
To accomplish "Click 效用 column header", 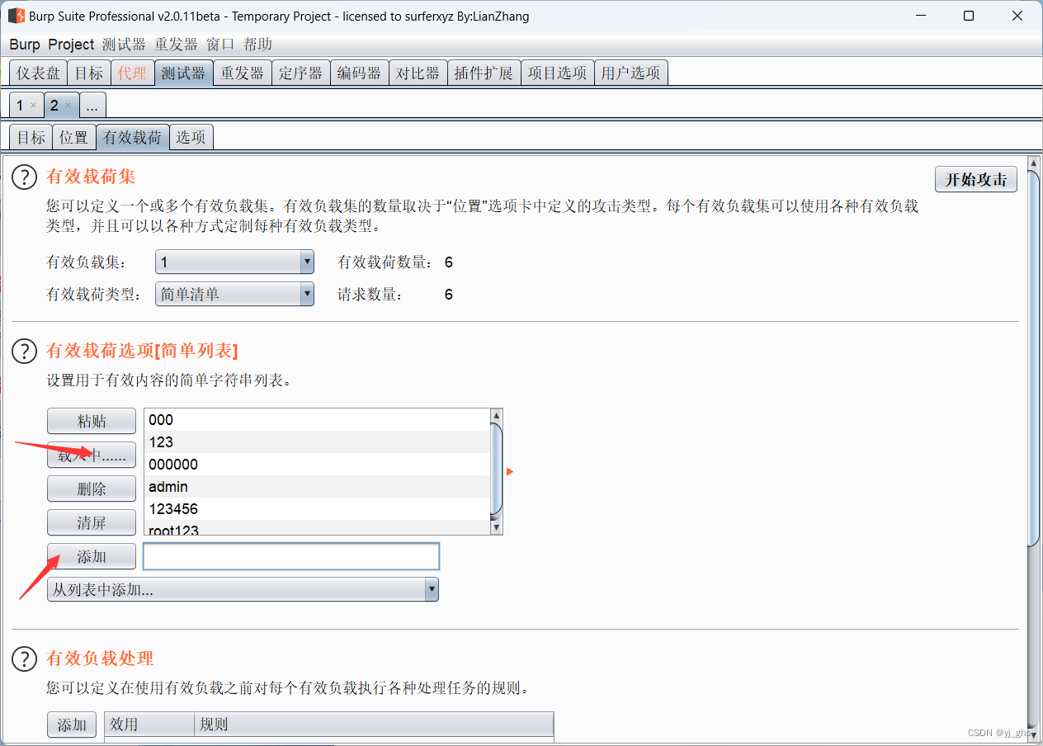I will pyautogui.click(x=149, y=725).
